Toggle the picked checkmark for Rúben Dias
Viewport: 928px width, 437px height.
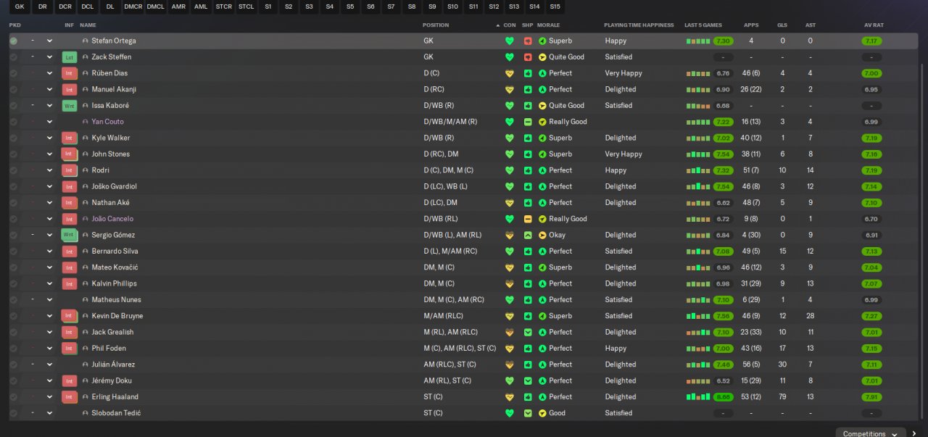(x=14, y=73)
